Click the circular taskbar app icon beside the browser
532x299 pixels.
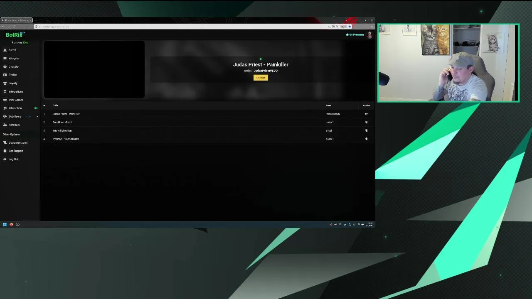click(x=17, y=225)
